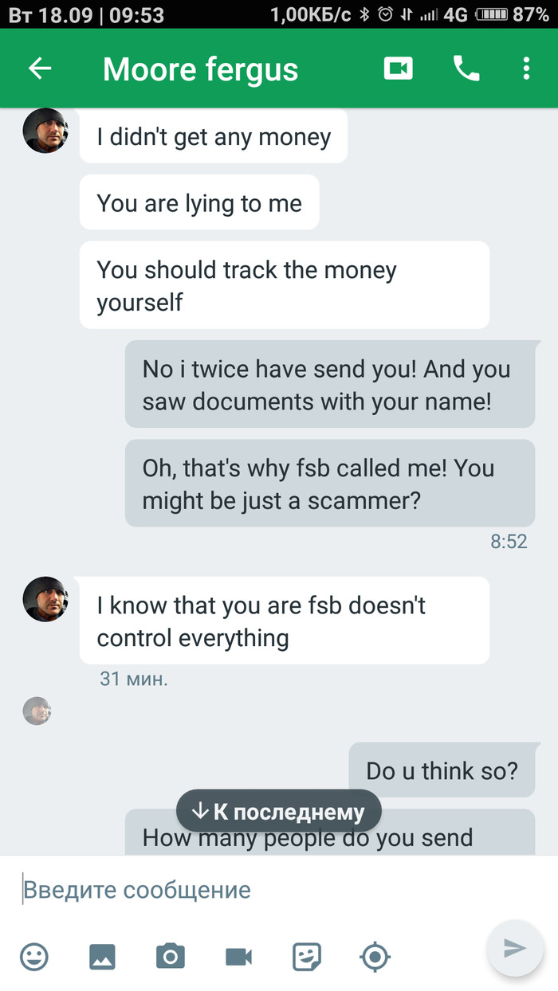Viewport: 558px width, 991px height.
Task: Open the emoji picker
Action: click(34, 955)
